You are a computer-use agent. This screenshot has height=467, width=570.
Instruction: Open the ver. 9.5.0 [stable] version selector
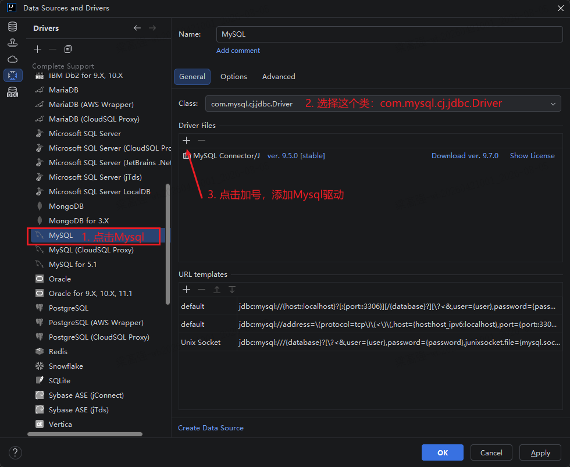tap(296, 155)
